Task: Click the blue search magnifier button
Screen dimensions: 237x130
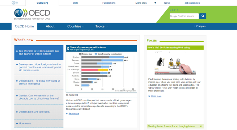Action: (x=202, y=16)
